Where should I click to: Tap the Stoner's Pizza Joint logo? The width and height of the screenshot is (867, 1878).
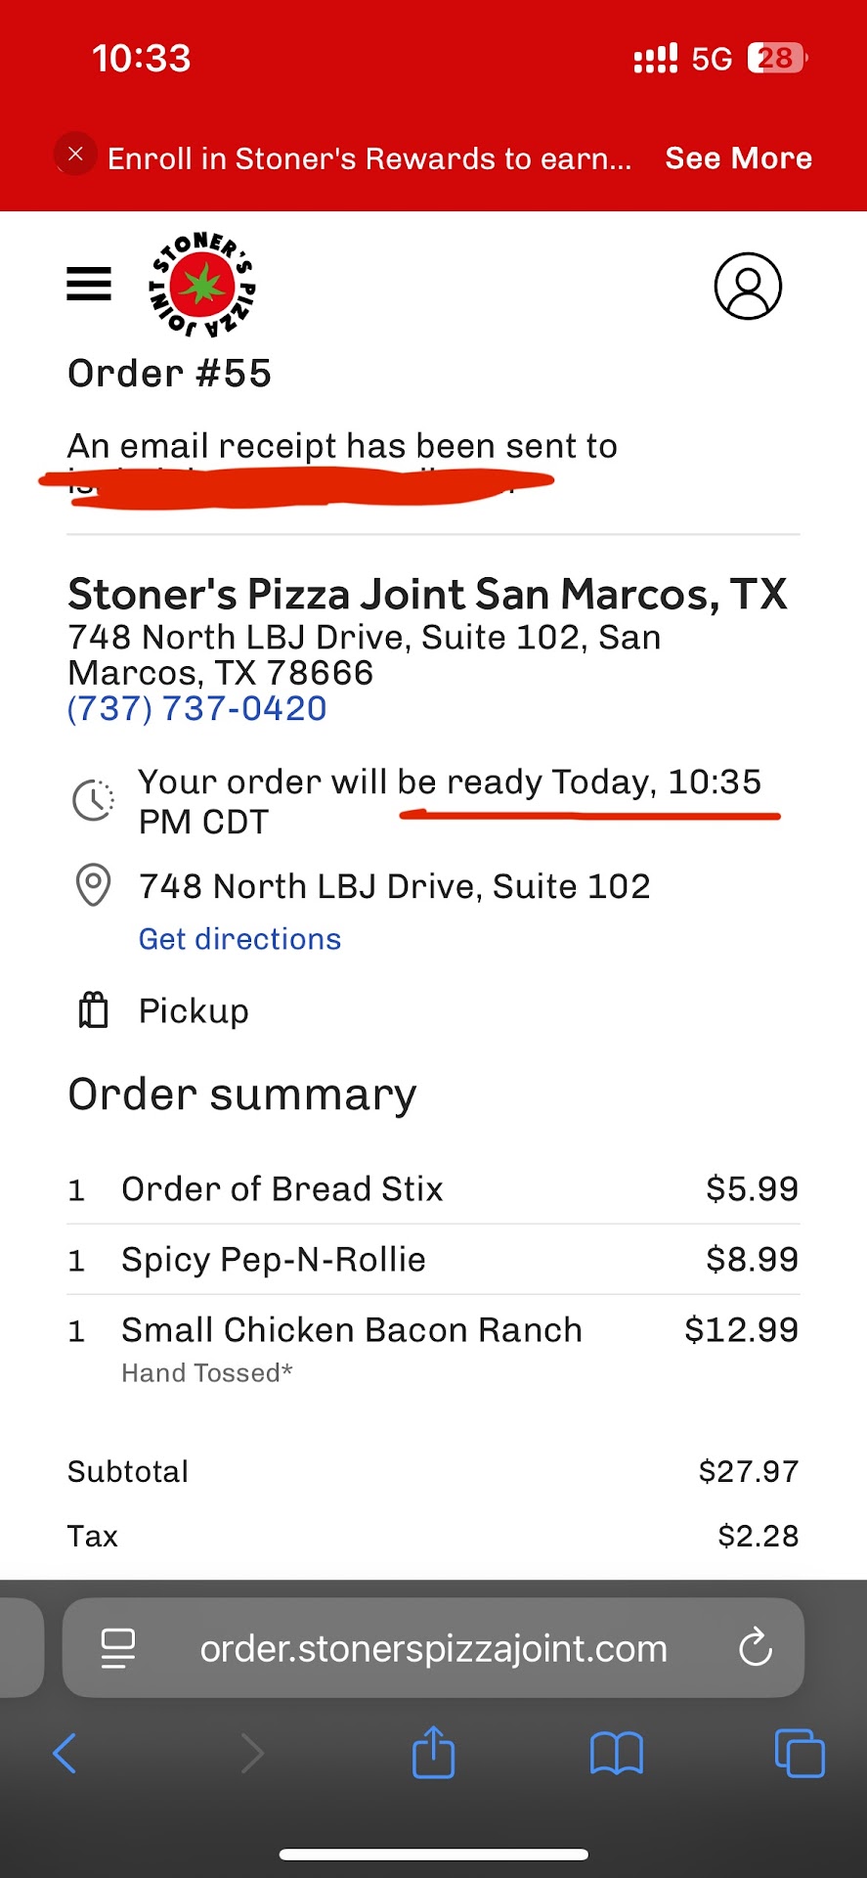[202, 285]
